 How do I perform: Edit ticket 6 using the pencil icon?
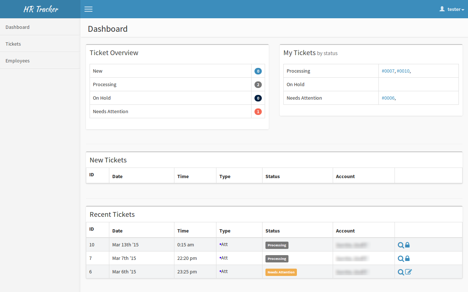point(408,272)
